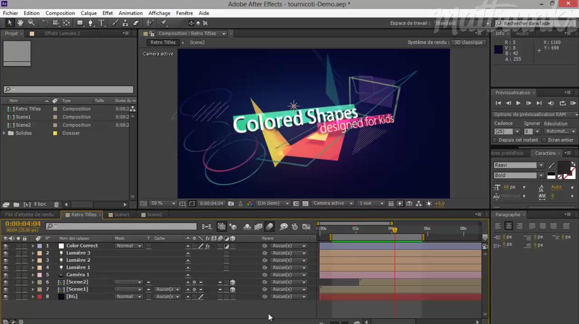The image size is (579, 324).
Task: Click the text fill color swatch
Action: click(x=564, y=168)
